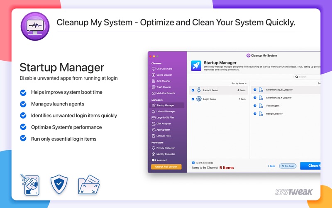Image resolution: width=332 pixels, height=208 pixels.
Task: Select Startup Manager in sidebar
Action: [167, 105]
